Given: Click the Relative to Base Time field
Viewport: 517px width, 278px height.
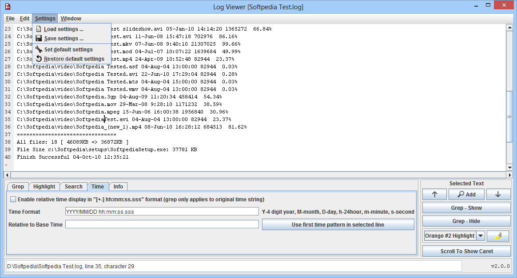Looking at the screenshot, I should click(x=162, y=224).
